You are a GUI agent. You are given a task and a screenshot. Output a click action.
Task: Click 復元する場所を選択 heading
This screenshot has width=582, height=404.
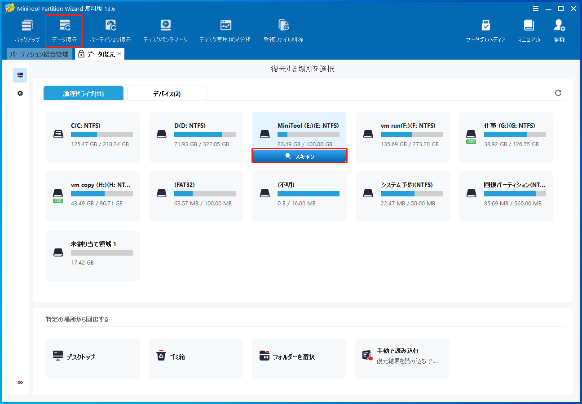(x=303, y=69)
